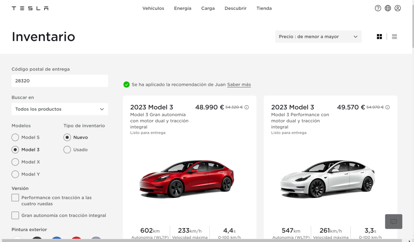Click the Saber más link
This screenshot has width=414, height=242.
coord(239,85)
